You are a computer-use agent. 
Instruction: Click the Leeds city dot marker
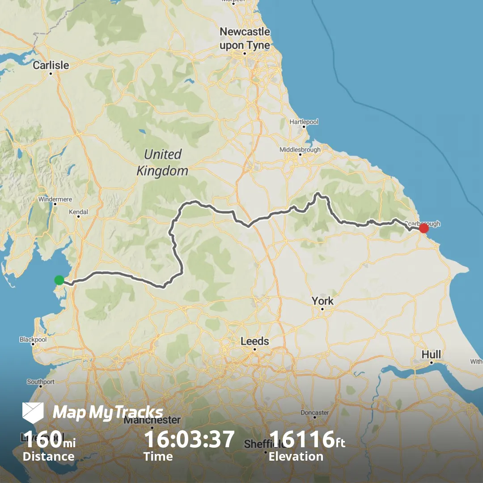(254, 349)
